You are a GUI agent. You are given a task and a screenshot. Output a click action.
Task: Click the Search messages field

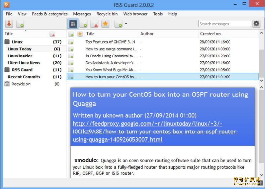click(225, 24)
